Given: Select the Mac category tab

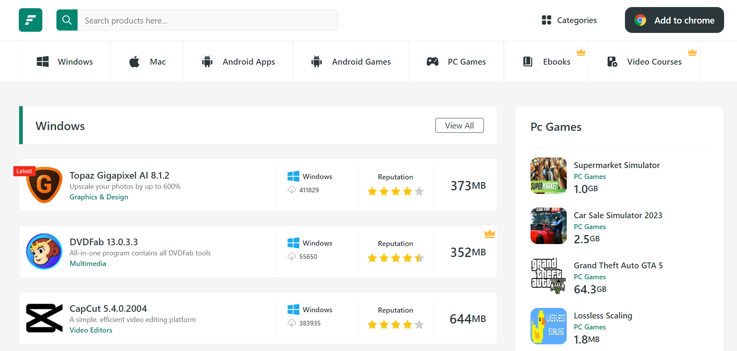Looking at the screenshot, I should coord(147,62).
